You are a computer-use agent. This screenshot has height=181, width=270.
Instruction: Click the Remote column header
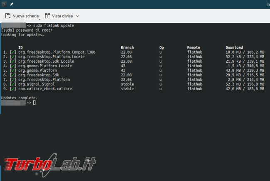[194, 47]
